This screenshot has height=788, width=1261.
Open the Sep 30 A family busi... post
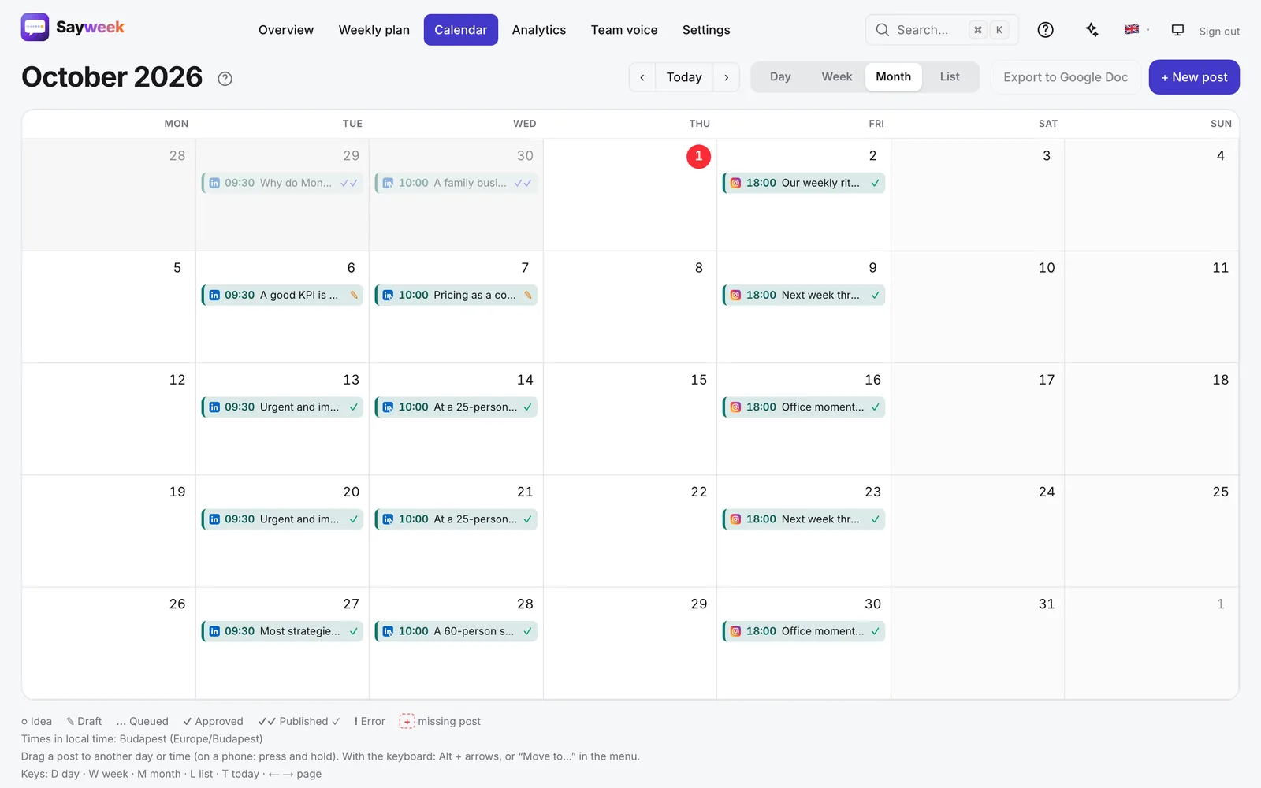tap(456, 183)
